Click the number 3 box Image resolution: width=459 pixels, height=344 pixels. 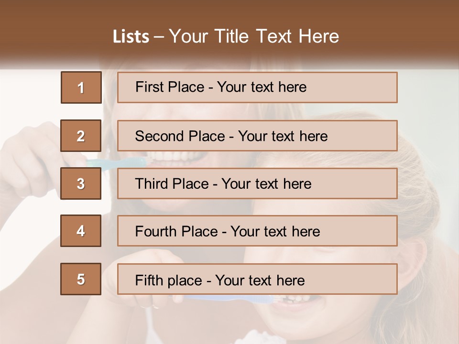81,183
